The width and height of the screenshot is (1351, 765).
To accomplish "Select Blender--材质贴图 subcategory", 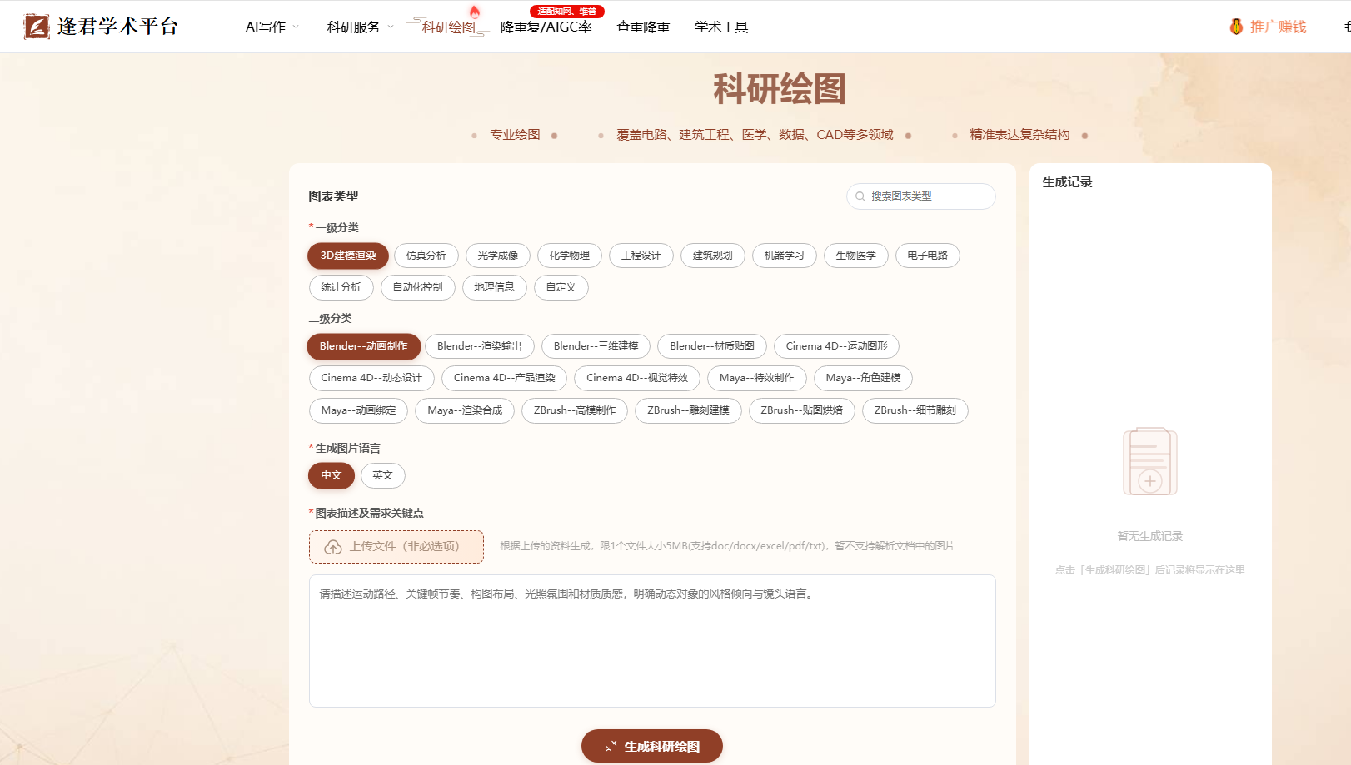I will pyautogui.click(x=712, y=346).
